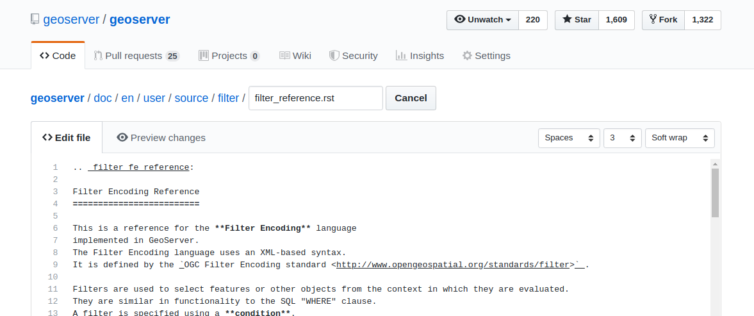
Task: Open Security via the shield icon
Action: point(334,55)
